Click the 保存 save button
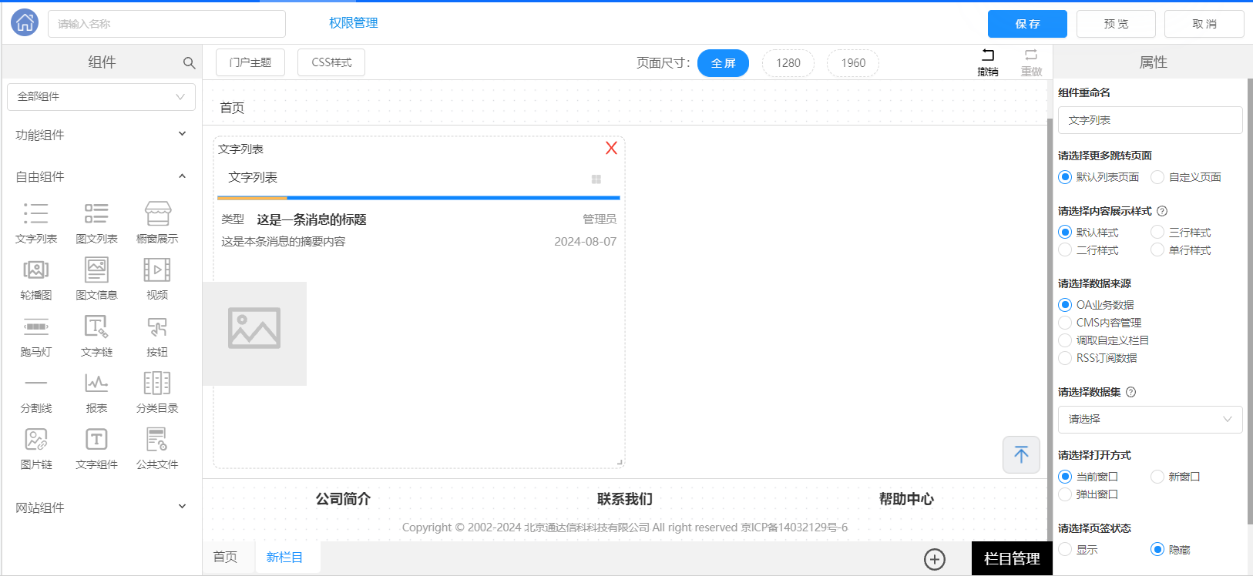Image resolution: width=1253 pixels, height=576 pixels. (x=1027, y=24)
